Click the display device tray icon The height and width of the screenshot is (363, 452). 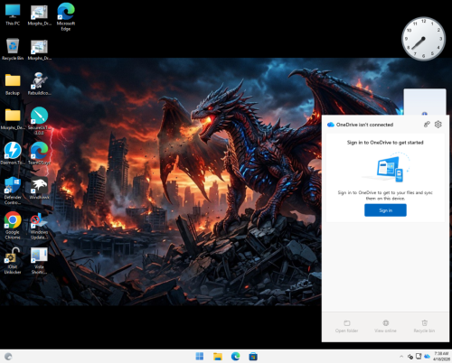tap(419, 356)
